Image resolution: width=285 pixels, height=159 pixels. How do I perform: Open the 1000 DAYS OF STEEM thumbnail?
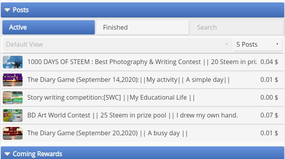pyautogui.click(x=13, y=62)
